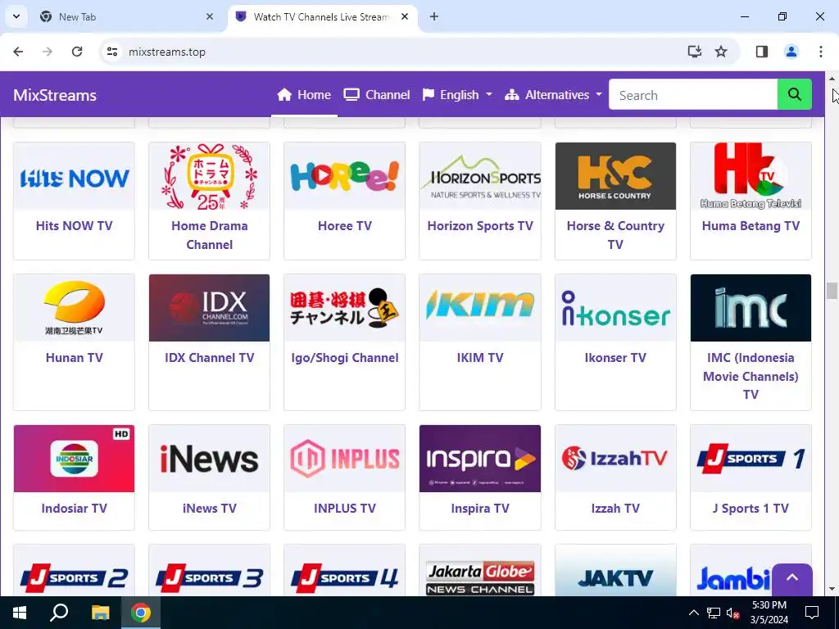The width and height of the screenshot is (839, 629).
Task: Click the MixStreams brand link
Action: [x=55, y=95]
